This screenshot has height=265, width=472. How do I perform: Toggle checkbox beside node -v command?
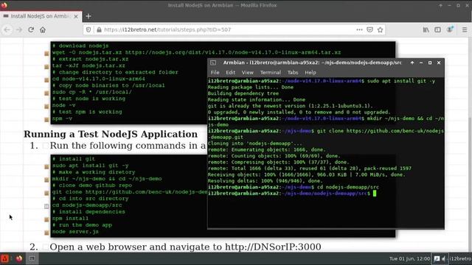pos(46,106)
